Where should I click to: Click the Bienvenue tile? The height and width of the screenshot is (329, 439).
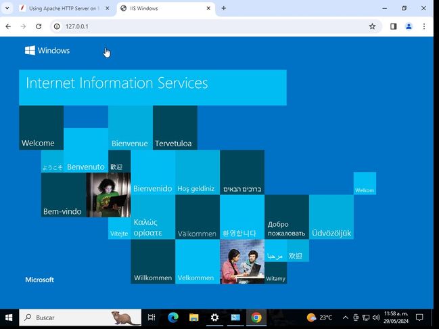pyautogui.click(x=131, y=128)
